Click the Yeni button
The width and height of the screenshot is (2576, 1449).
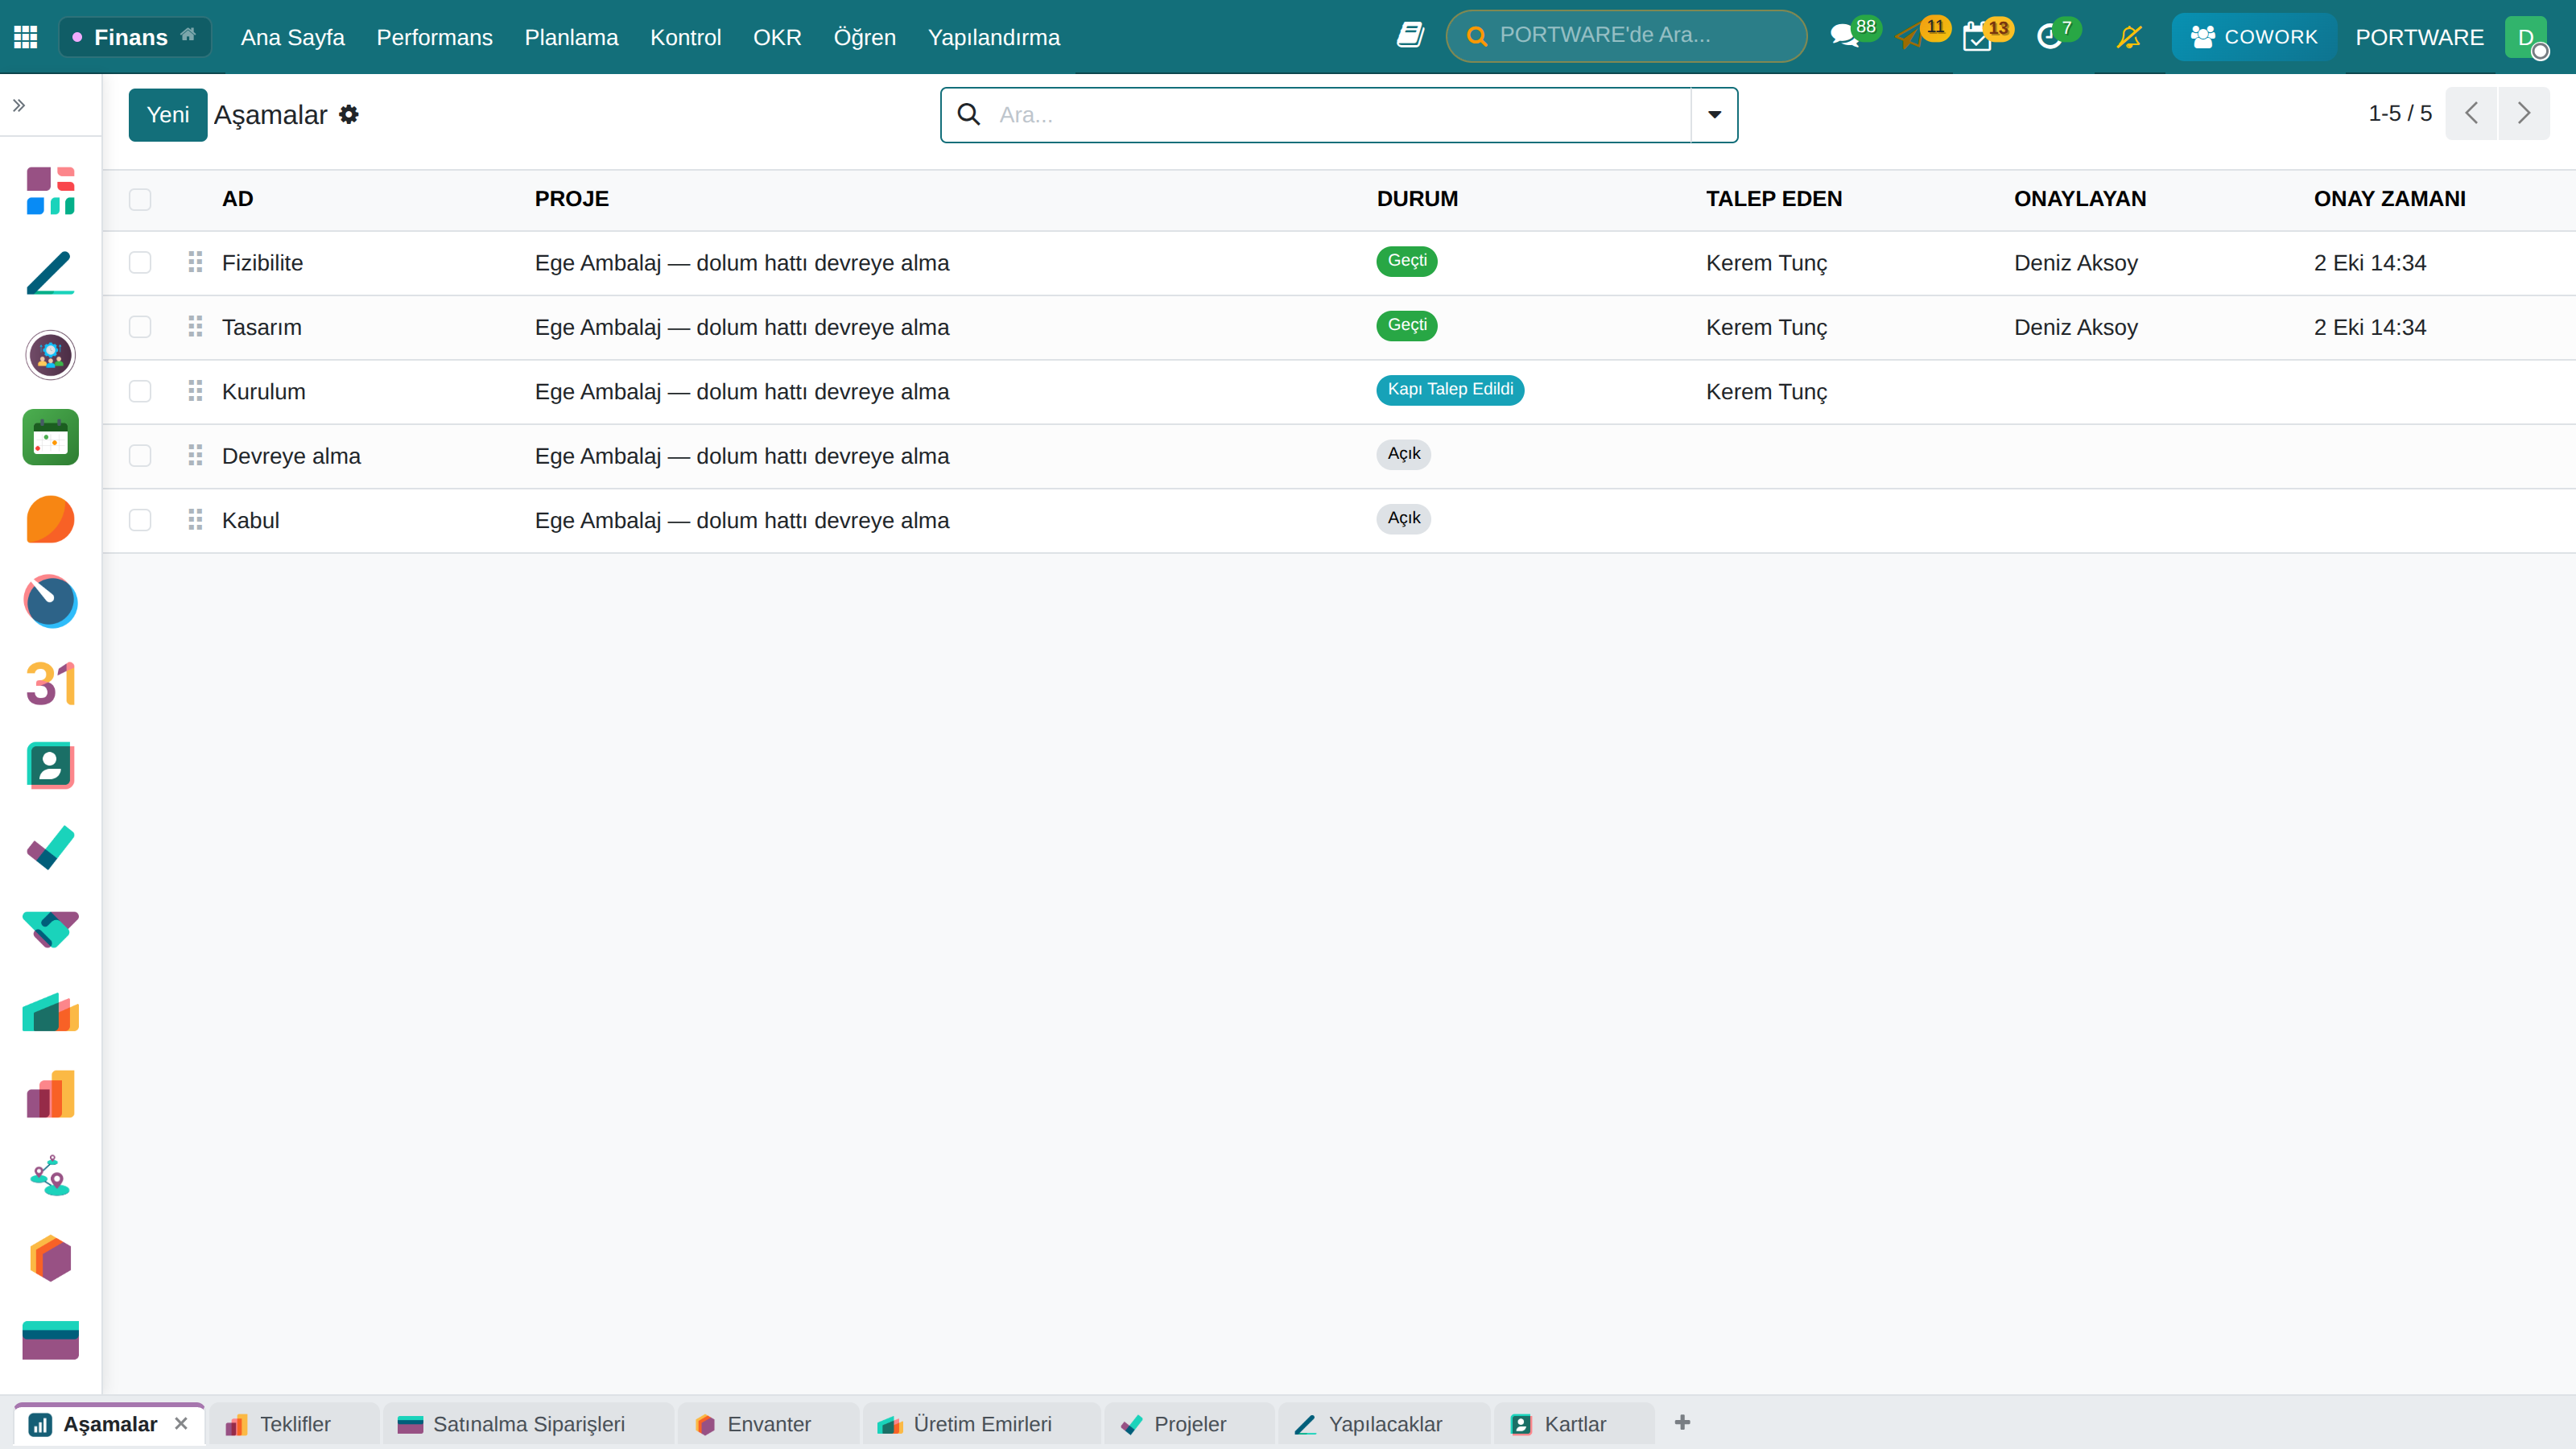coord(168,114)
